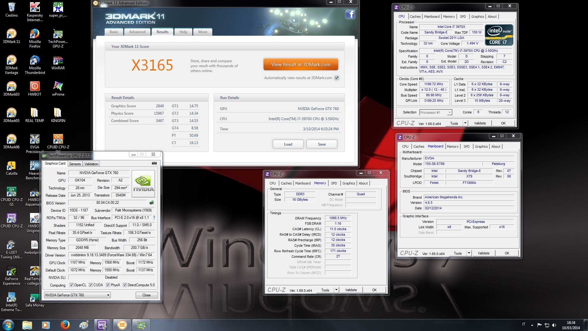Viewport: 588px width, 331px height.
Task: Open the KINGPIN folder icon
Action: [x=58, y=115]
